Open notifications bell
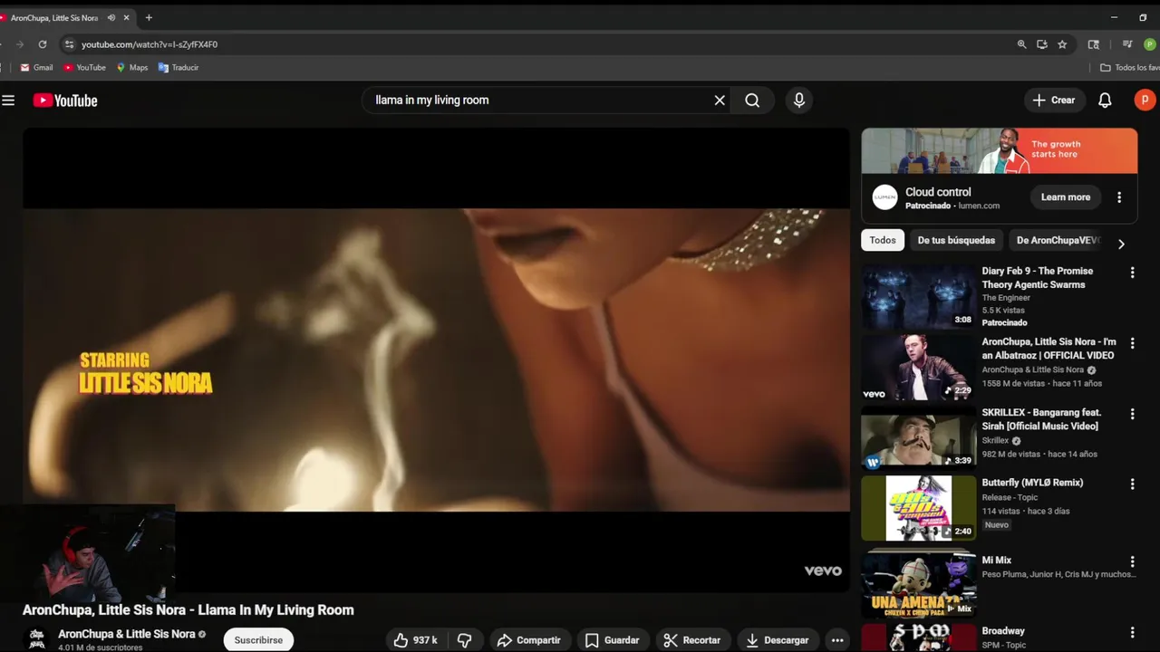The width and height of the screenshot is (1160, 652). 1105,101
